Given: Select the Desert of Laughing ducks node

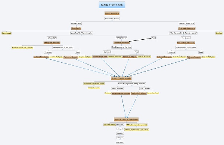Looking at the screenshot, I should (x=121, y=78).
